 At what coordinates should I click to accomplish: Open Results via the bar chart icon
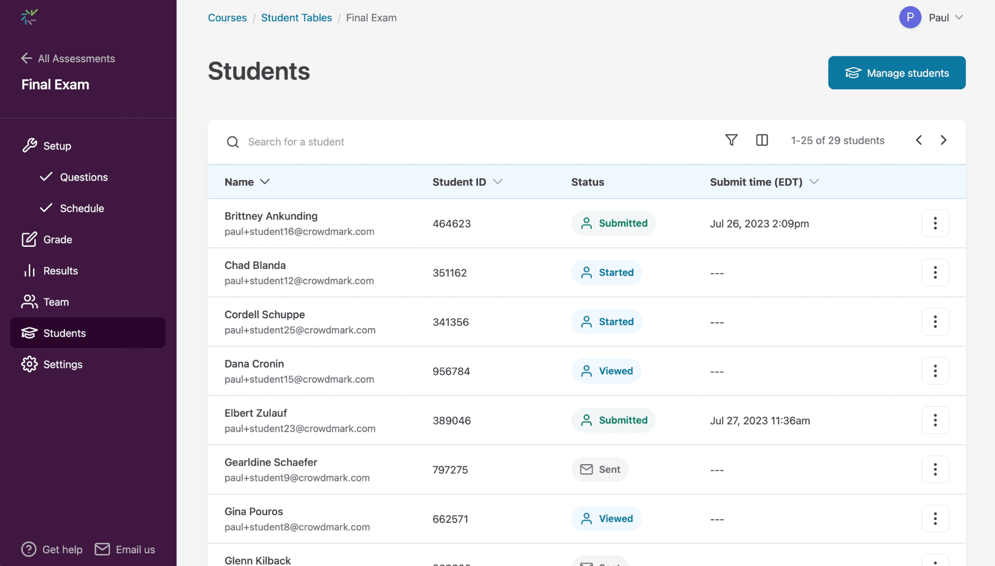(x=30, y=270)
